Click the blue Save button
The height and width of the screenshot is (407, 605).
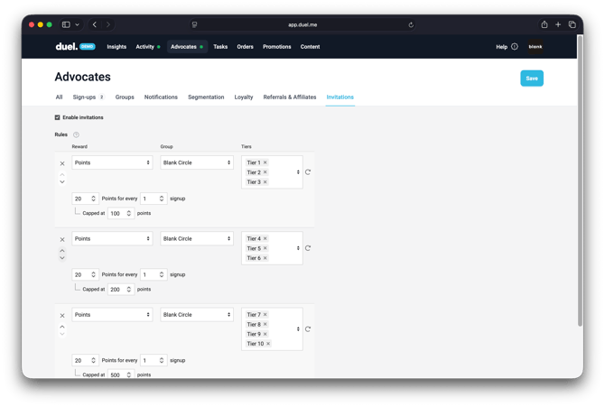point(532,79)
